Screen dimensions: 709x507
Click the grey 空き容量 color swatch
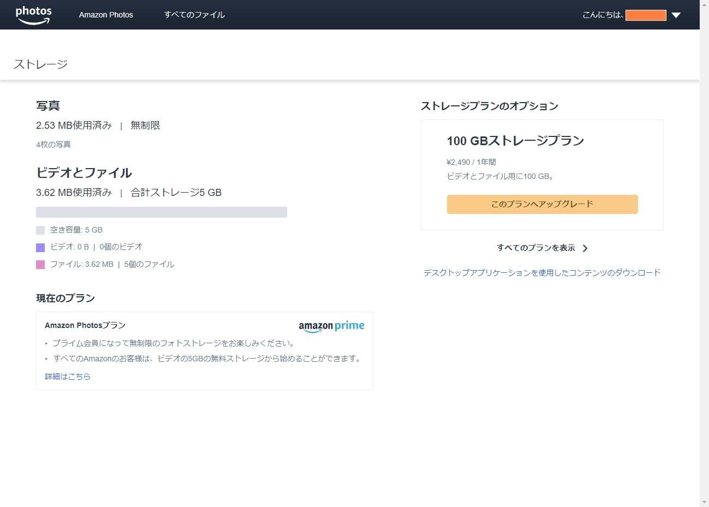pyautogui.click(x=40, y=230)
